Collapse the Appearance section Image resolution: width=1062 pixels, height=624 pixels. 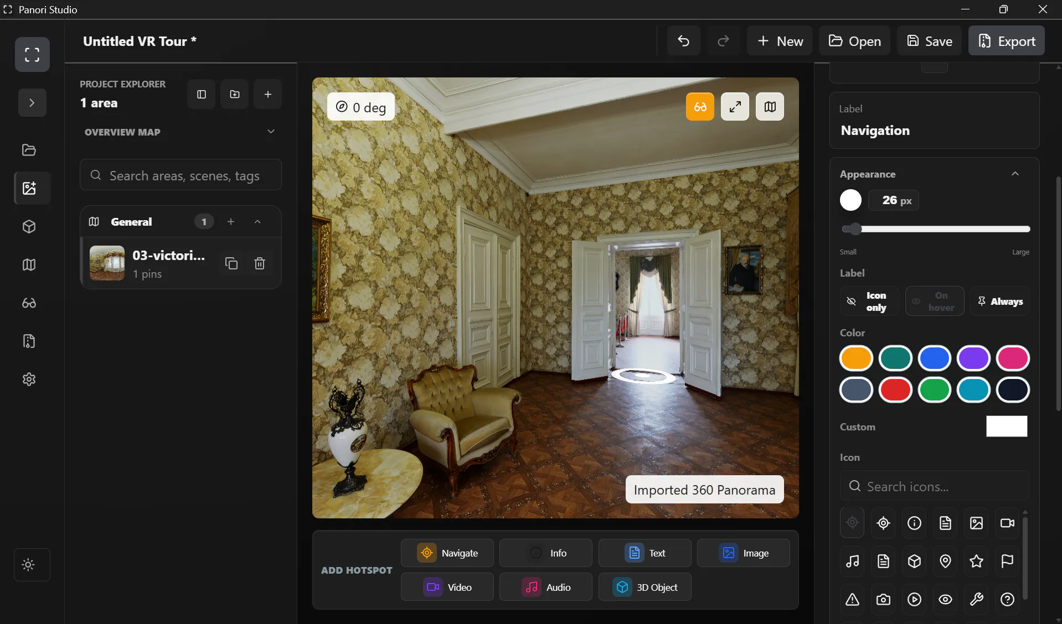point(1015,174)
